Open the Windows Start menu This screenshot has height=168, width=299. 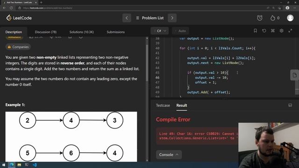point(4,165)
